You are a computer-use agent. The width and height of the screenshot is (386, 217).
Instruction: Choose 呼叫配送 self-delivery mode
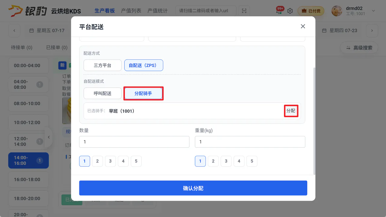click(x=103, y=93)
